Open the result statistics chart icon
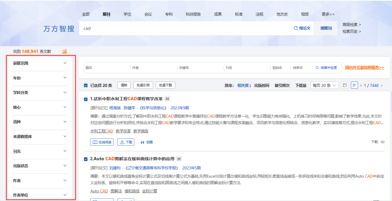 pyautogui.click(x=65, y=52)
